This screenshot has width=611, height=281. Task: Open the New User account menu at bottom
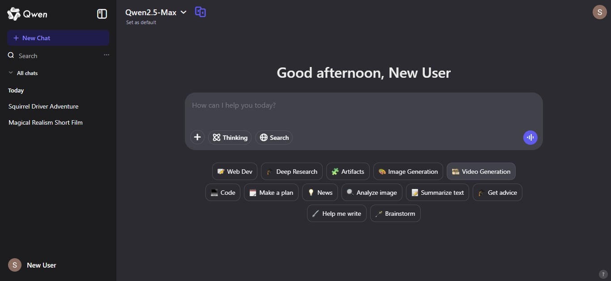click(58, 265)
